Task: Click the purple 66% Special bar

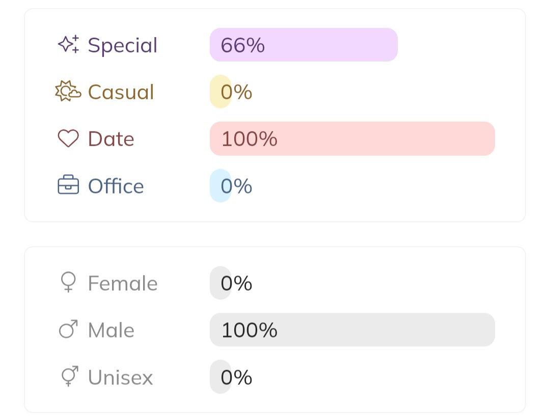Action: pos(304,45)
